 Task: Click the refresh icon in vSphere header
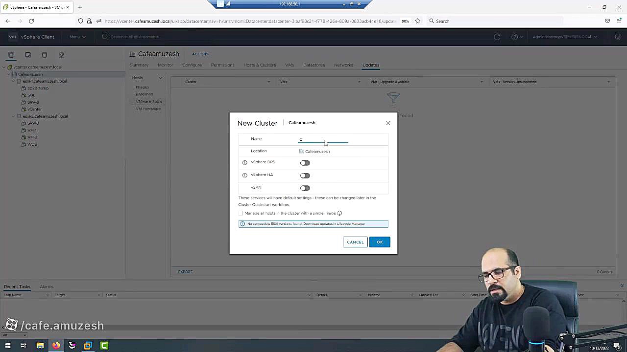(x=497, y=37)
